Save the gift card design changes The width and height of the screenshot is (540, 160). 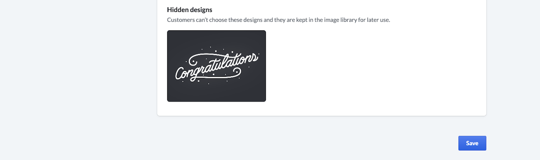coord(472,143)
